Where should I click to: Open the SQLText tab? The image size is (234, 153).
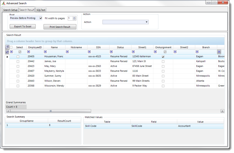click(x=41, y=10)
